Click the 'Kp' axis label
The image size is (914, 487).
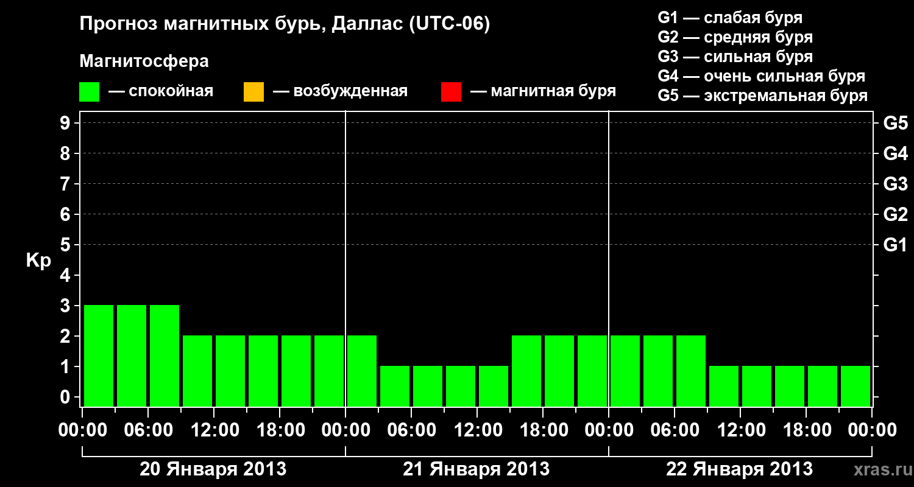pyautogui.click(x=38, y=261)
